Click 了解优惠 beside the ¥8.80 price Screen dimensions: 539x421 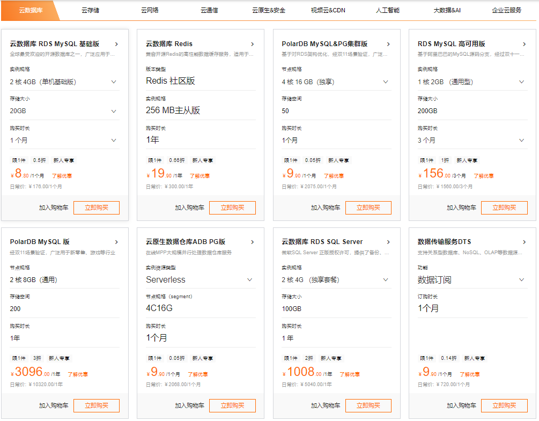[x=62, y=176]
